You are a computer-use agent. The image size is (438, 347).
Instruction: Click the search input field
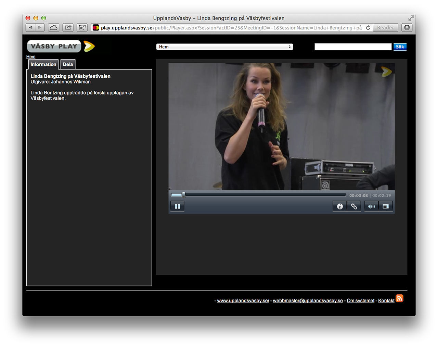pos(353,47)
